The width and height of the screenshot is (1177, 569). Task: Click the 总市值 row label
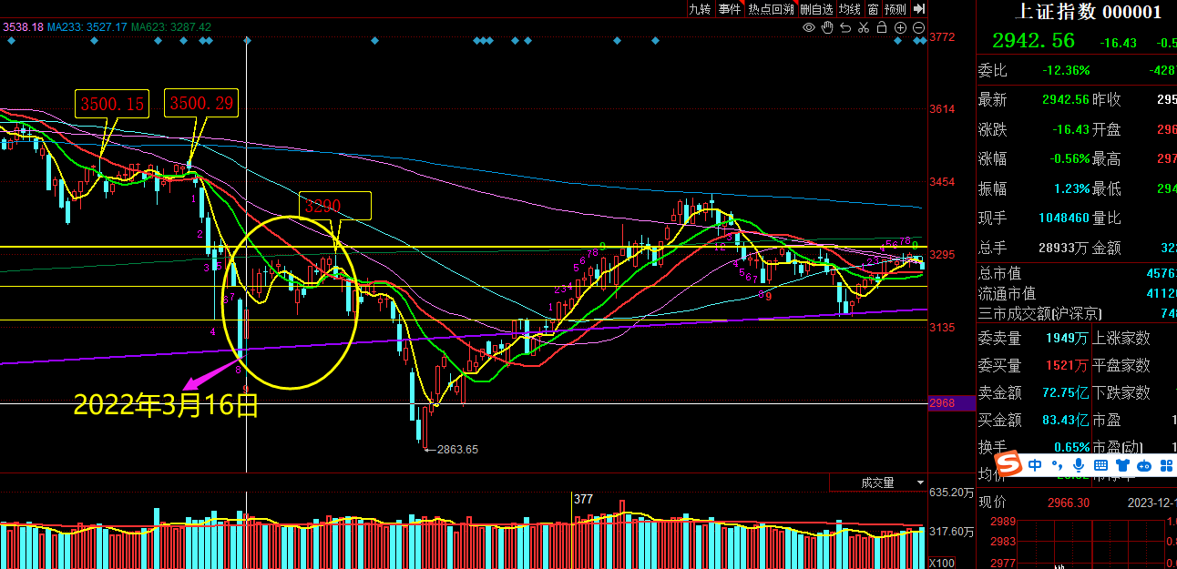[x=1000, y=273]
